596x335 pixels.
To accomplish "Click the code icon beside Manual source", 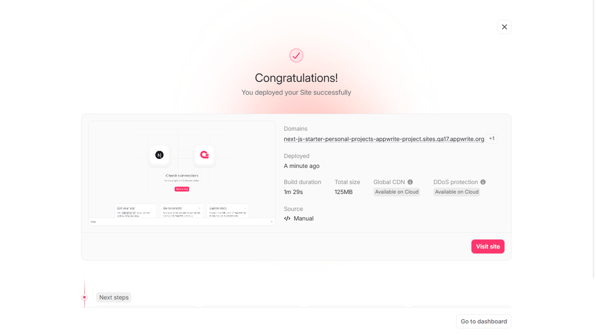I will (x=287, y=218).
